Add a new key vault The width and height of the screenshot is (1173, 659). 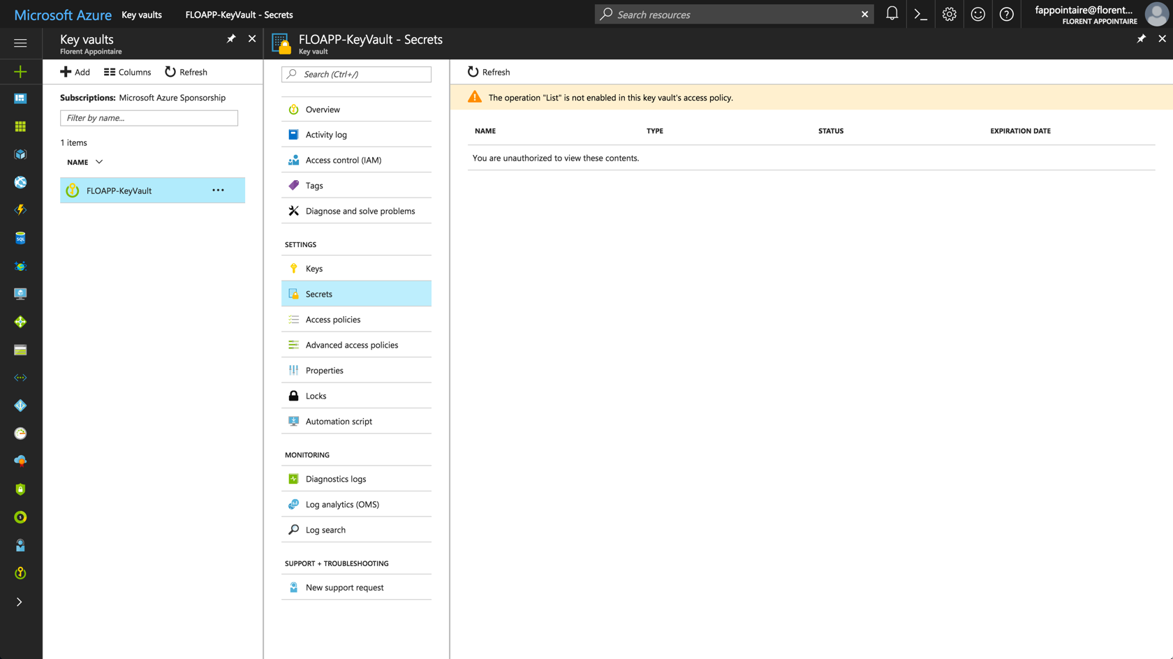point(75,72)
